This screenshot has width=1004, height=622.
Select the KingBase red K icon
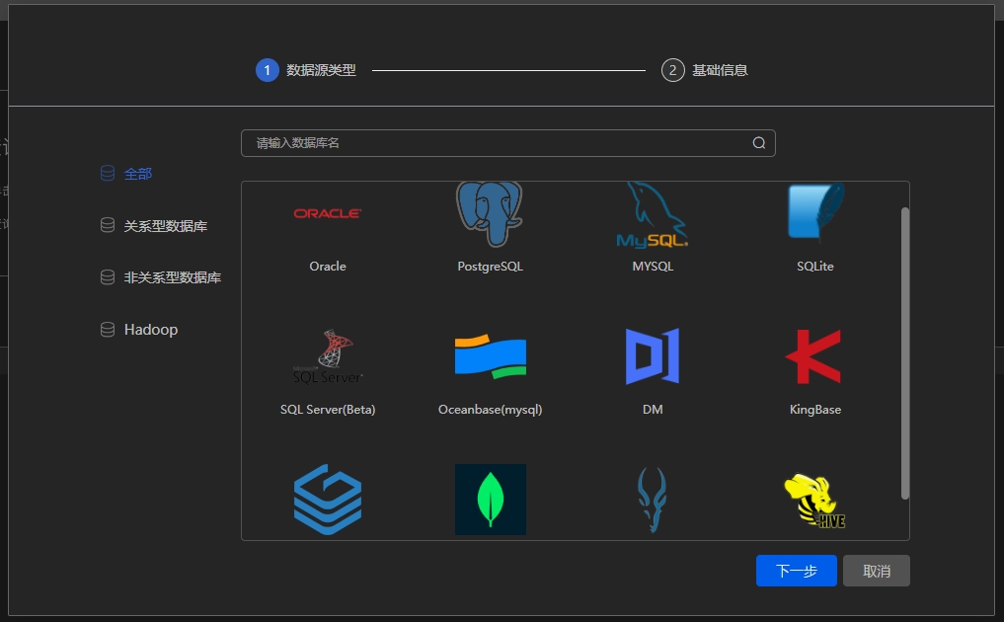[x=813, y=356]
